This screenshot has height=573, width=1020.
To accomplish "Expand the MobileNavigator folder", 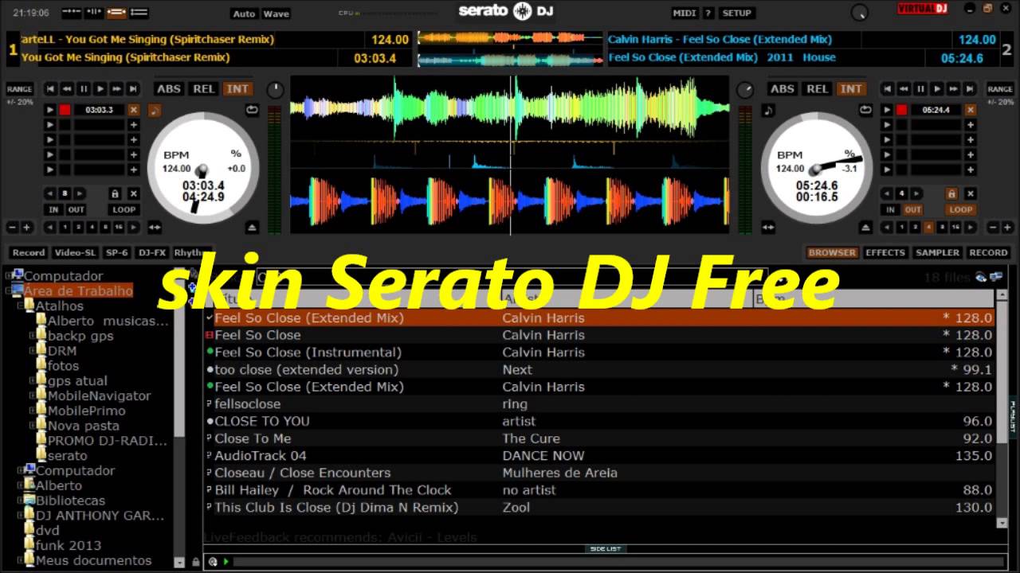I will coord(32,396).
